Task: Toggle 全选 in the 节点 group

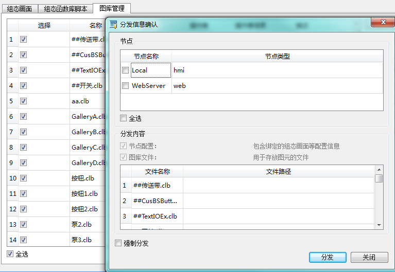Action: coord(123,118)
